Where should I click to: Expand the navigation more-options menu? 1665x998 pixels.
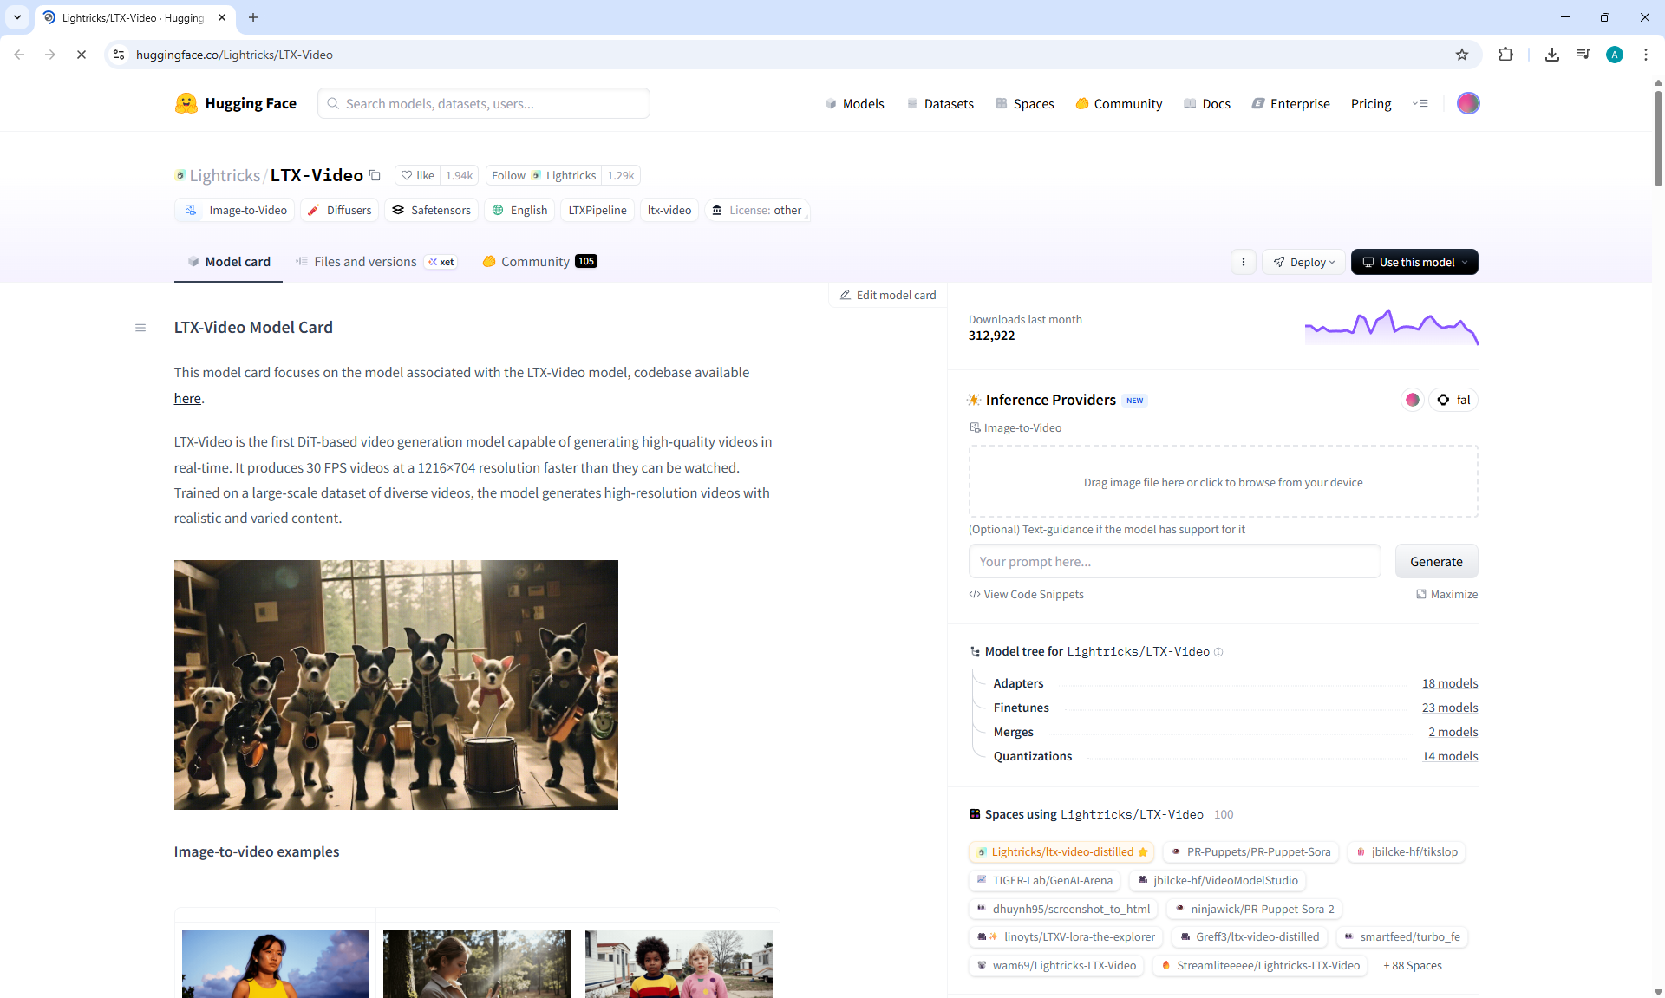1420,103
